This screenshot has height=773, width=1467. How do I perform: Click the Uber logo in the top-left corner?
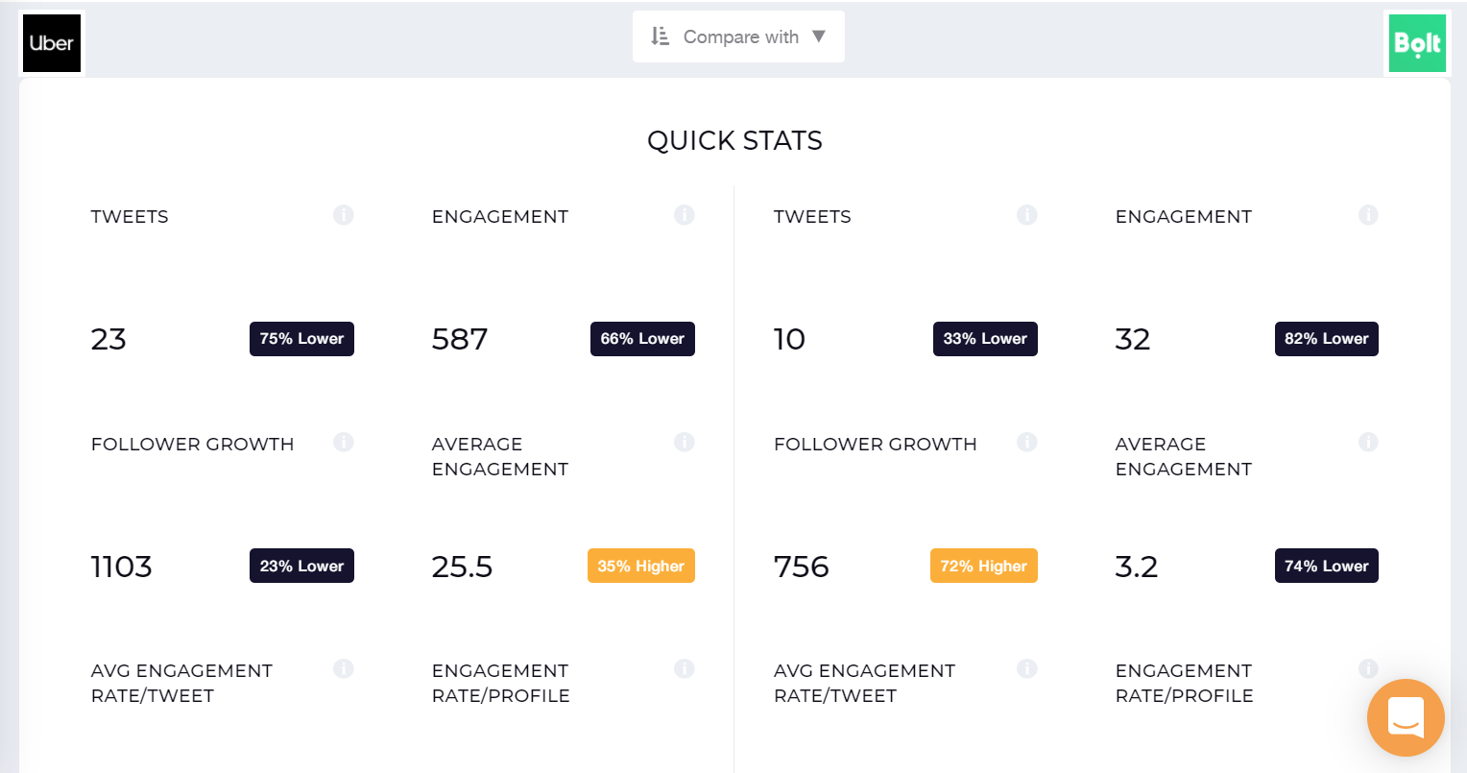[x=52, y=42]
